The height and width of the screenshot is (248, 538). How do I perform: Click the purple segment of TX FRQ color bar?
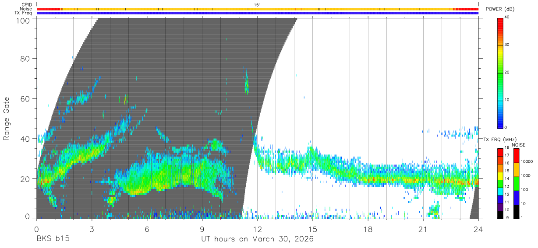pos(500,207)
